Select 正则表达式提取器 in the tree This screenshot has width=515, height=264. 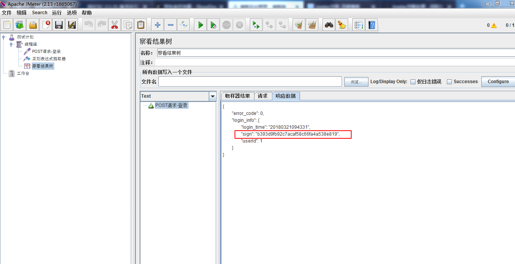(x=49, y=59)
